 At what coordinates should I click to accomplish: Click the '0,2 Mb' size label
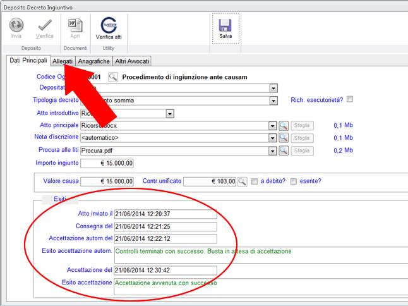343,150
